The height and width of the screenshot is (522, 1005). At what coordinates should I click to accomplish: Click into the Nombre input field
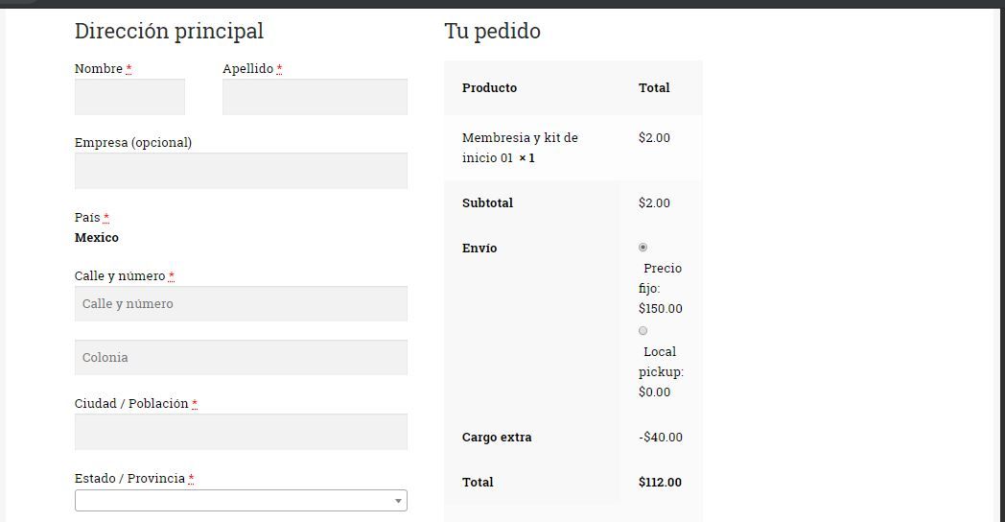[x=129, y=97]
